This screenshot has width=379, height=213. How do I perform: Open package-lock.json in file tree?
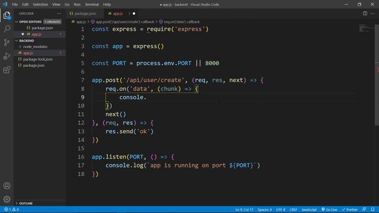[38, 59]
